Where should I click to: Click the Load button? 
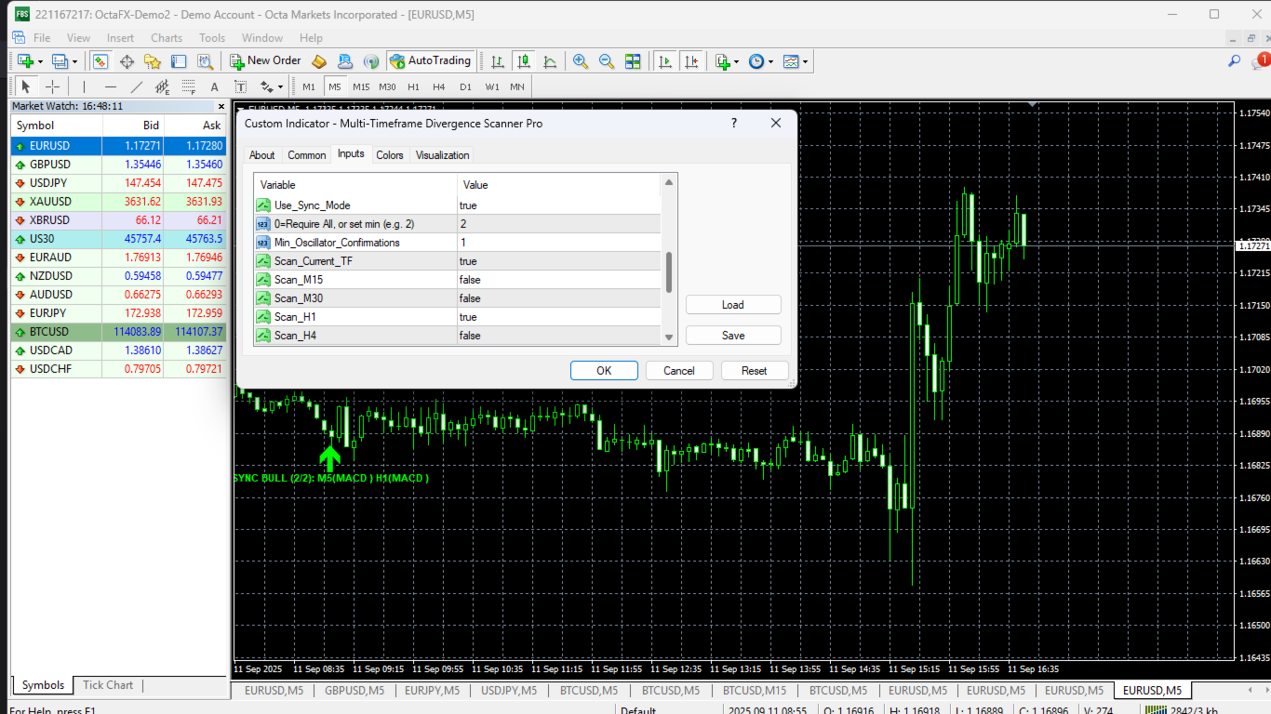coord(732,305)
